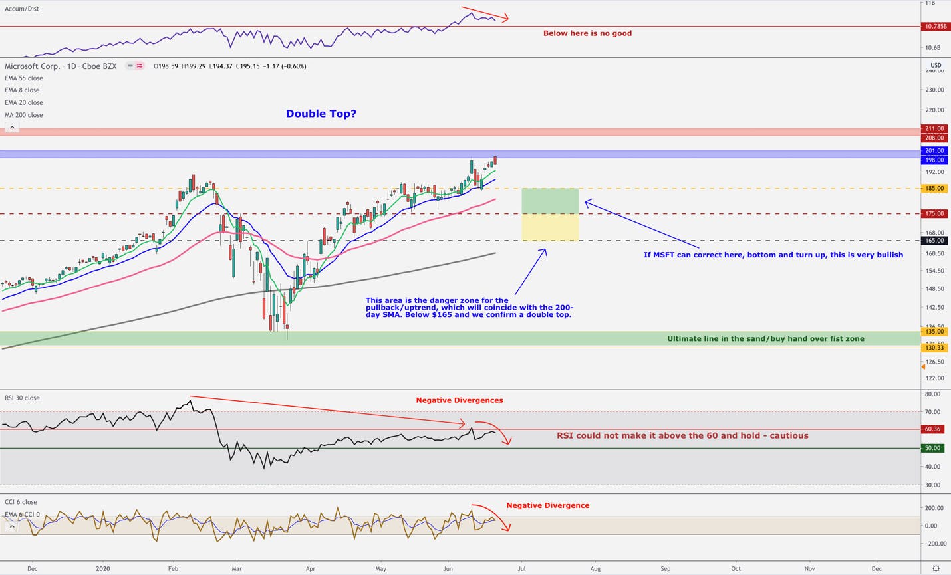Select the MA 200 close indicator
Image resolution: width=951 pixels, height=575 pixels.
click(24, 115)
